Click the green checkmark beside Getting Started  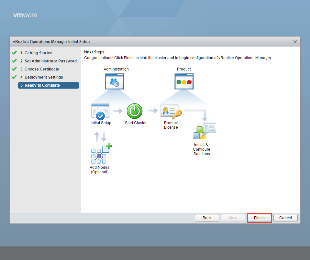[x=14, y=53]
